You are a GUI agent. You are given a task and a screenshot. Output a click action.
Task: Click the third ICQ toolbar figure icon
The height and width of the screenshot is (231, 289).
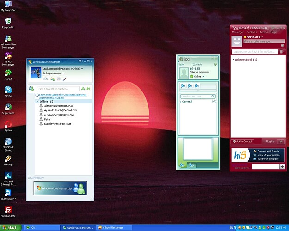[197, 86]
